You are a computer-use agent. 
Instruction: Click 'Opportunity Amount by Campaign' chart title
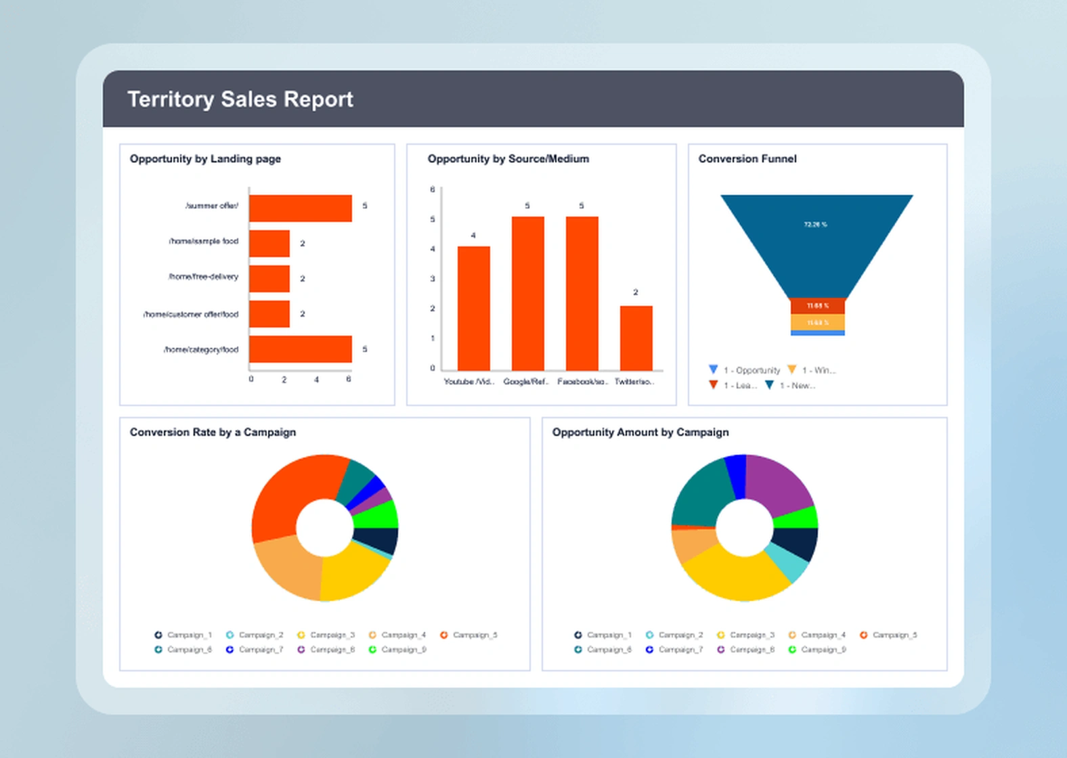pyautogui.click(x=640, y=432)
